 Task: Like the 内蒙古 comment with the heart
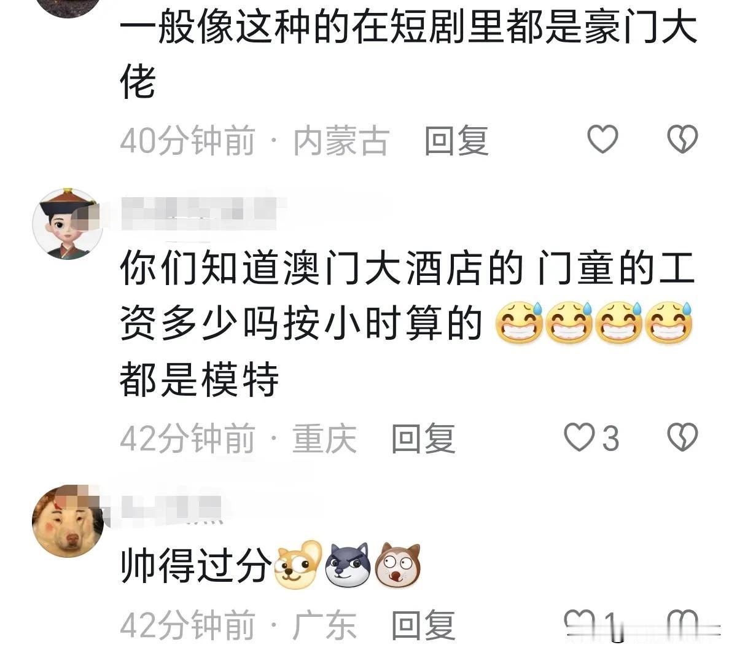pos(602,139)
